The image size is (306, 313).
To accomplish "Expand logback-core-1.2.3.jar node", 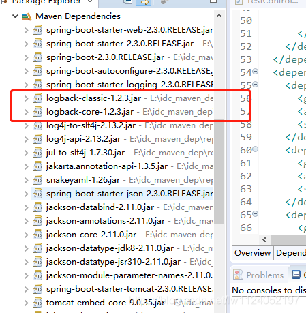I will (27, 112).
